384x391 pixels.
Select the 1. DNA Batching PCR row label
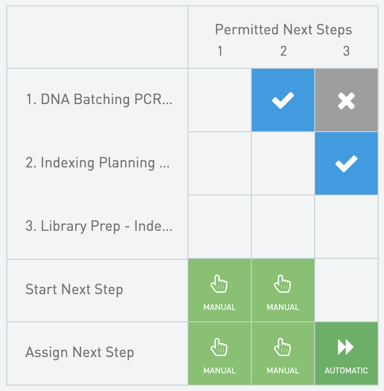(x=99, y=100)
